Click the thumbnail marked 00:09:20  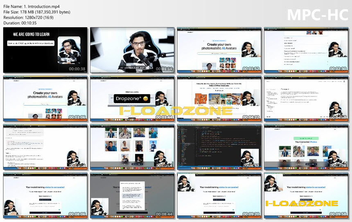[x=219, y=196]
